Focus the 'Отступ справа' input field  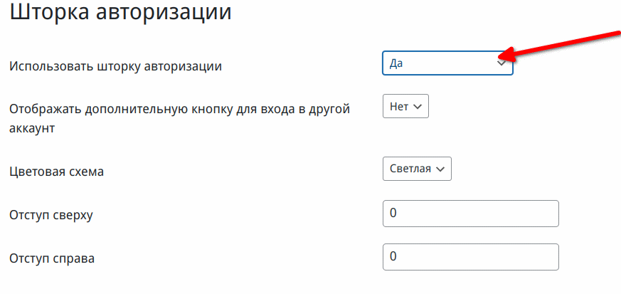coord(470,257)
